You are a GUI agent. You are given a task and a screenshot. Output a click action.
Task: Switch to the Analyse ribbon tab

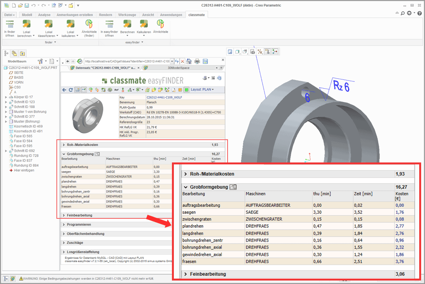[44, 15]
